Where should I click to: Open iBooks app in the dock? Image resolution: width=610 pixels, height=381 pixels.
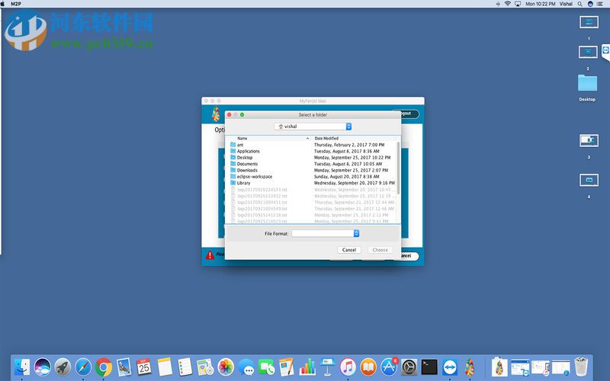(368, 367)
